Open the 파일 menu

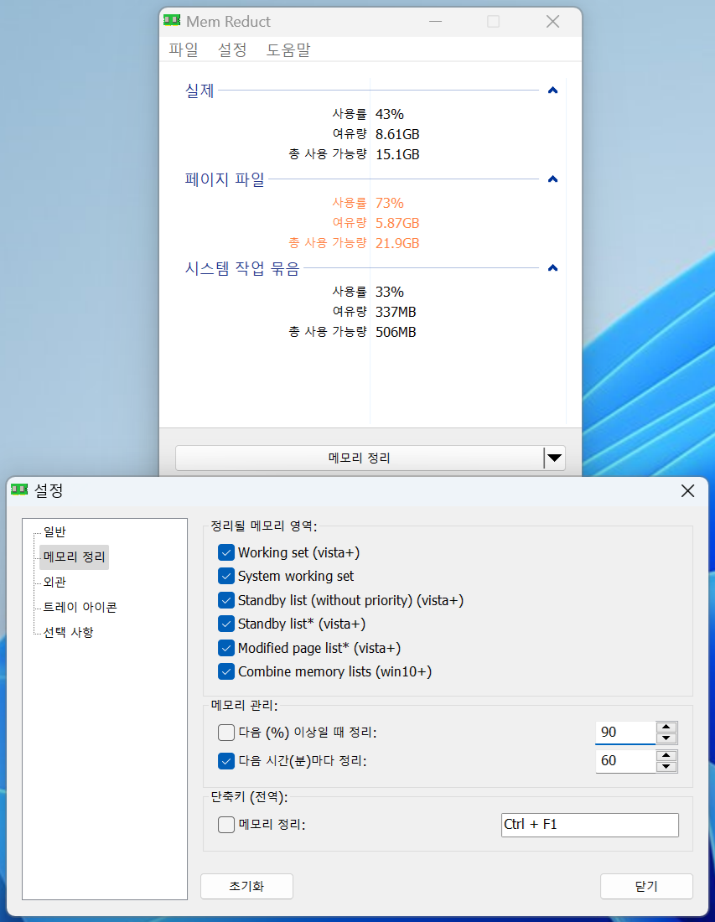coord(184,50)
